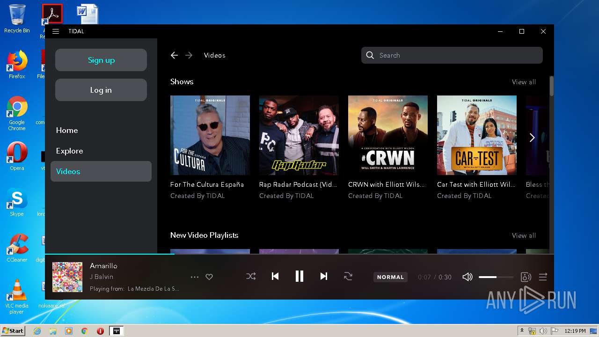Open the media player taskbar icon

[x=69, y=331]
